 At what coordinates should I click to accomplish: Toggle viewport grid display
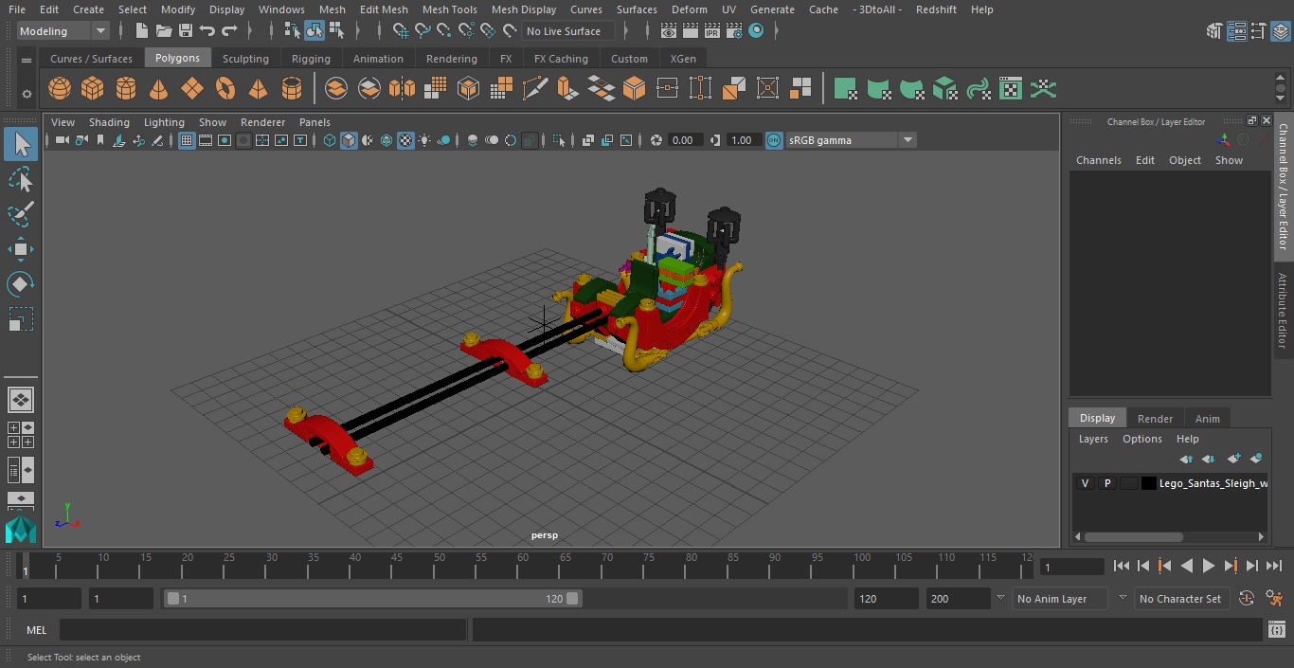pos(187,140)
